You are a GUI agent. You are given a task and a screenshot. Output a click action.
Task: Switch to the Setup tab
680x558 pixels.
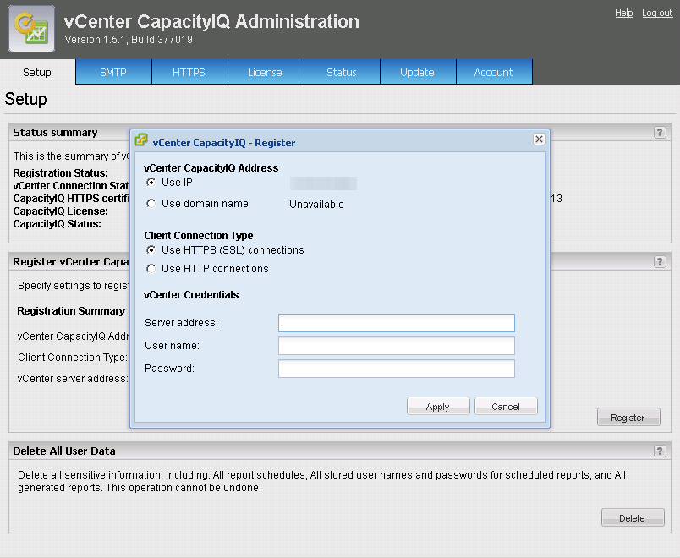point(37,72)
